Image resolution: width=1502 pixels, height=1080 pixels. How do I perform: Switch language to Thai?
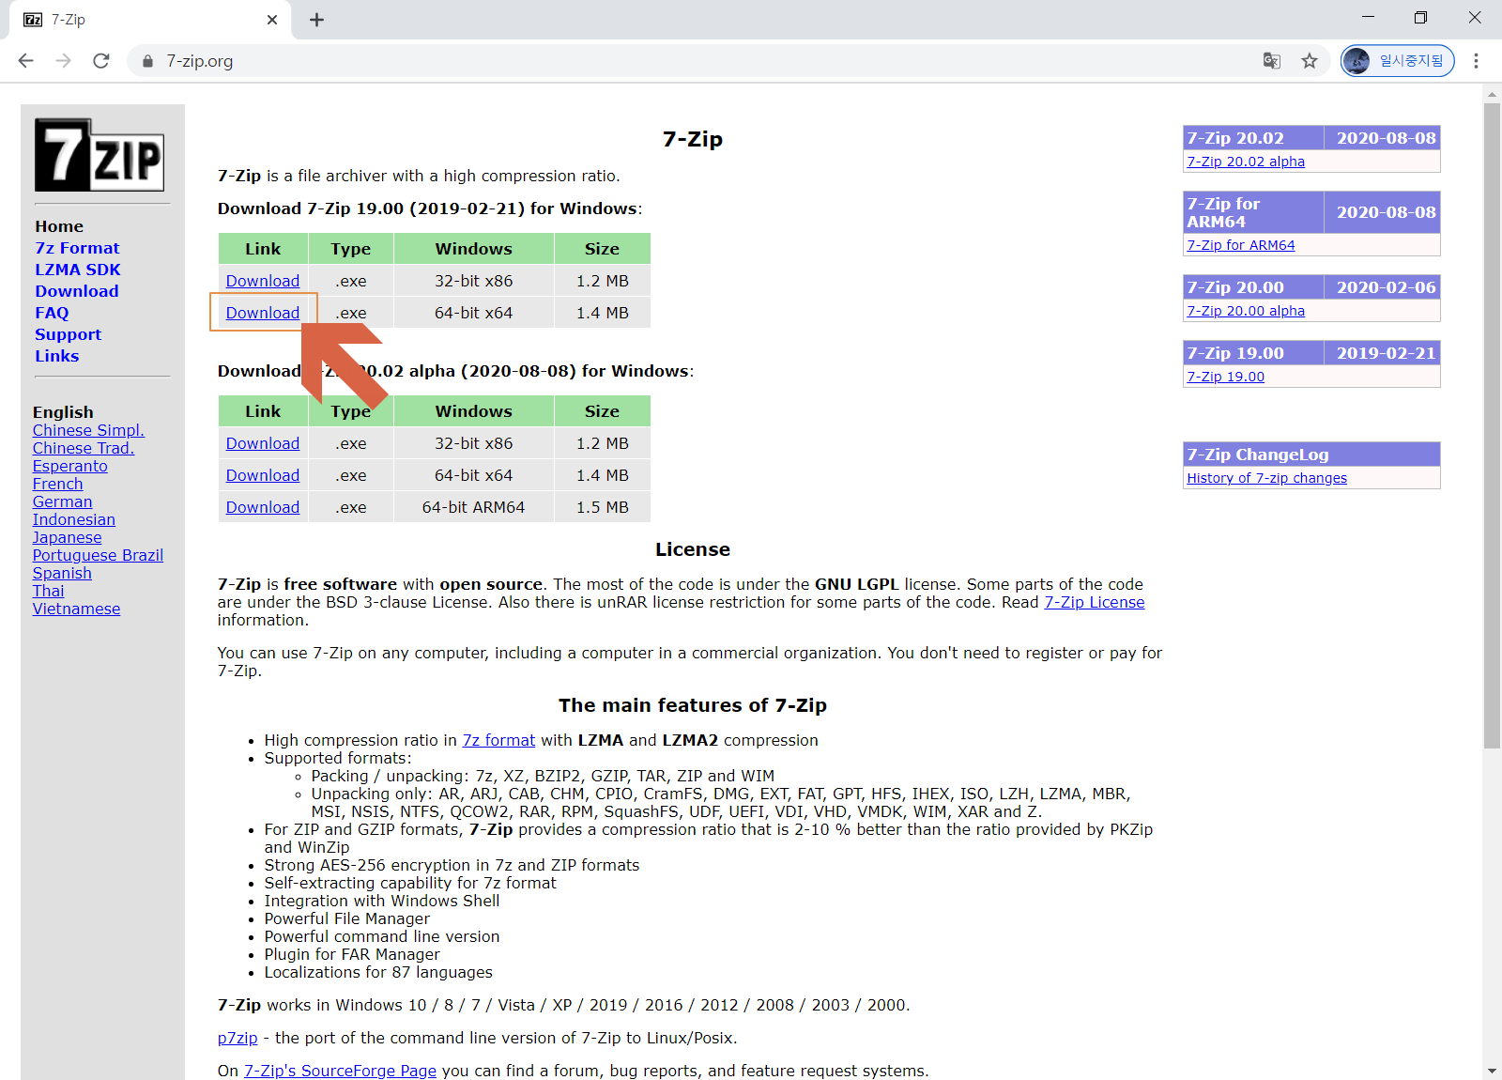coord(49,591)
